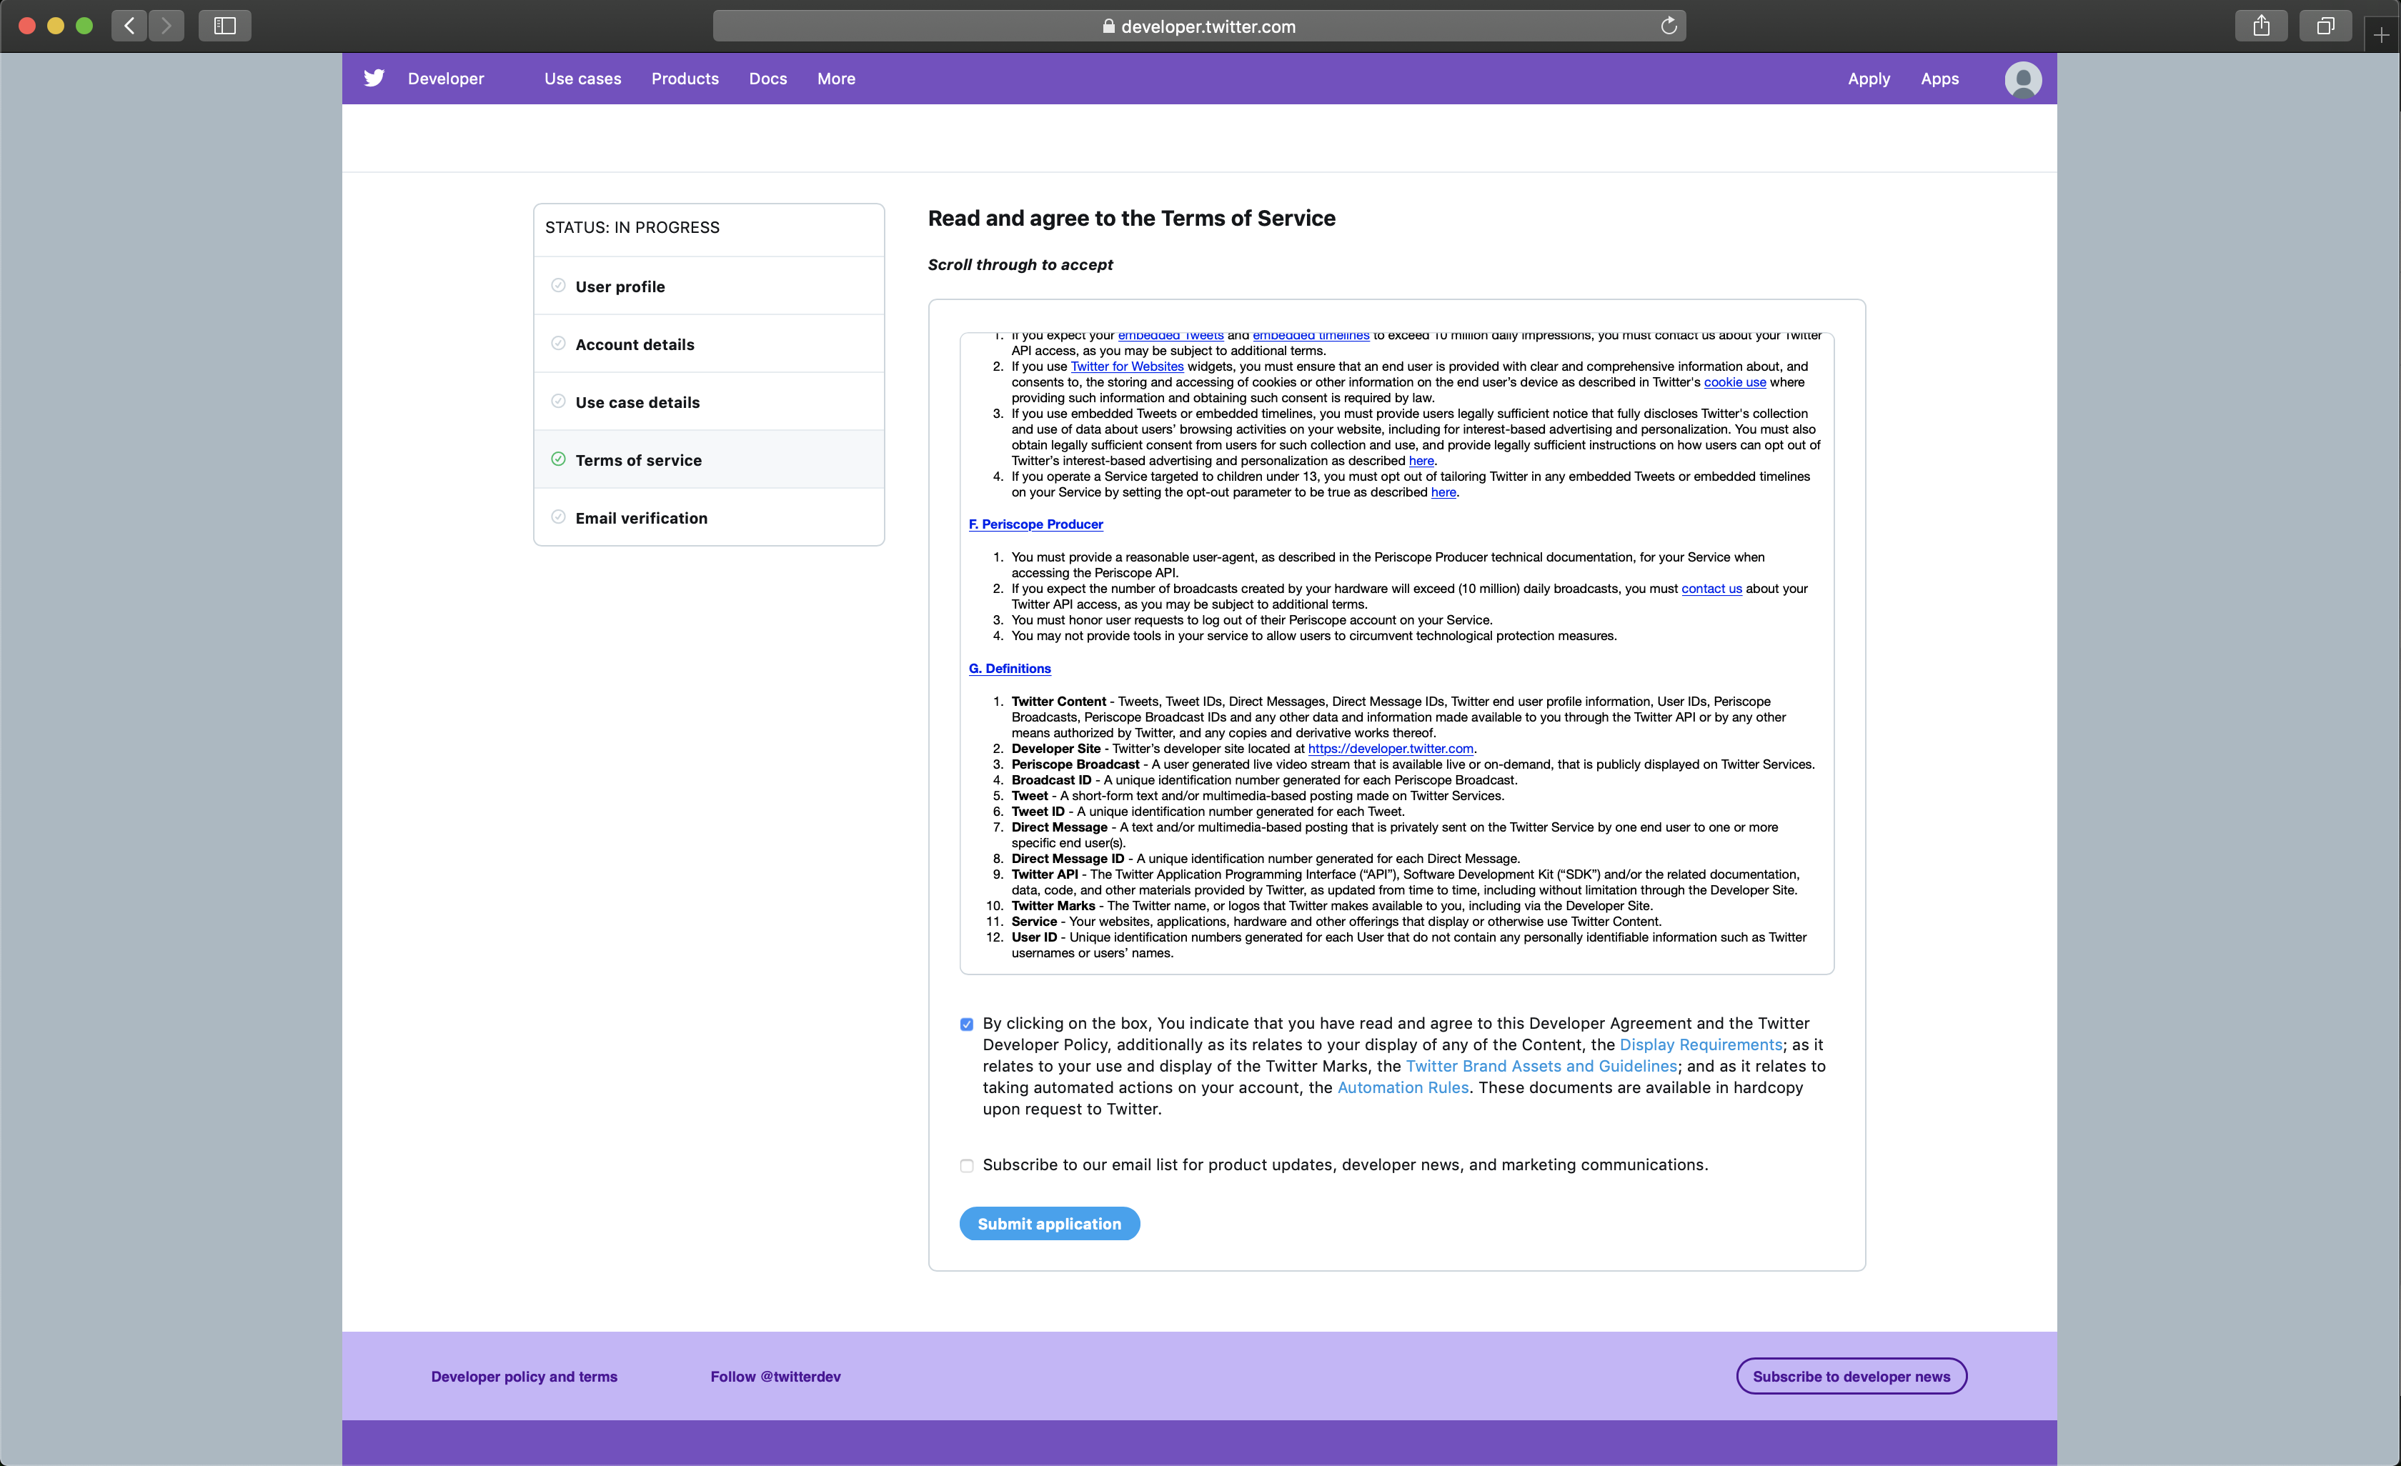Open the user profile avatar menu
This screenshot has height=1466, width=2401.
coord(2022,79)
